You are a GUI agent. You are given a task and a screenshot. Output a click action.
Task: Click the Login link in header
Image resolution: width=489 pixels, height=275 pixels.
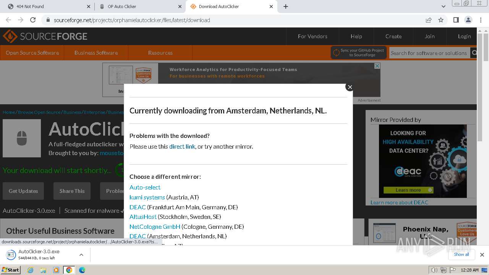coord(464,36)
